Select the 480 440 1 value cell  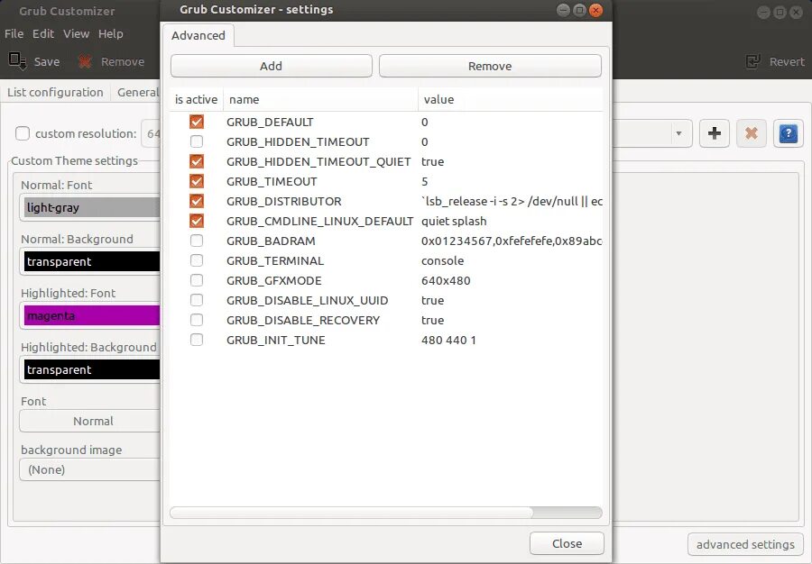coord(448,340)
